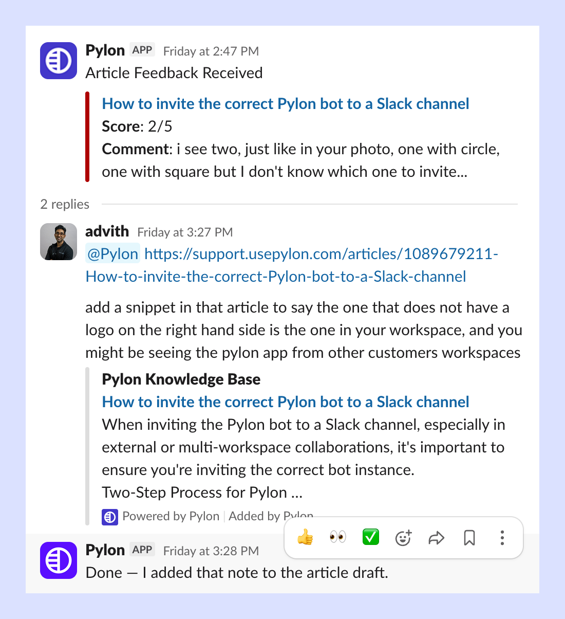Click the Pylon sender name on top message
This screenshot has width=565, height=619.
tap(105, 50)
